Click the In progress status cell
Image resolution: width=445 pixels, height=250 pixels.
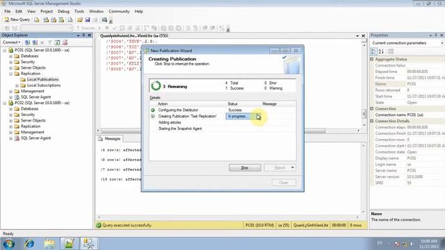[243, 116]
